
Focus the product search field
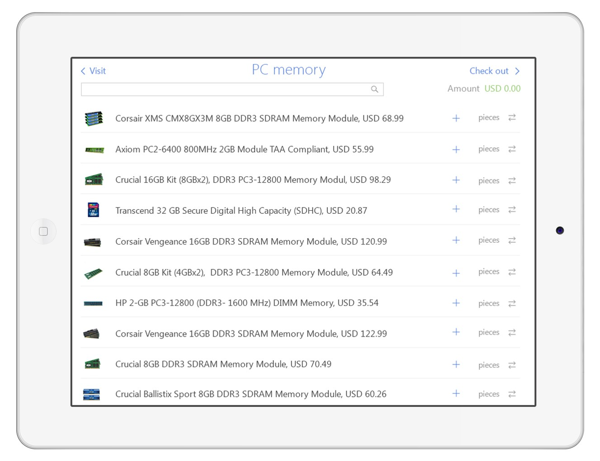coord(232,89)
